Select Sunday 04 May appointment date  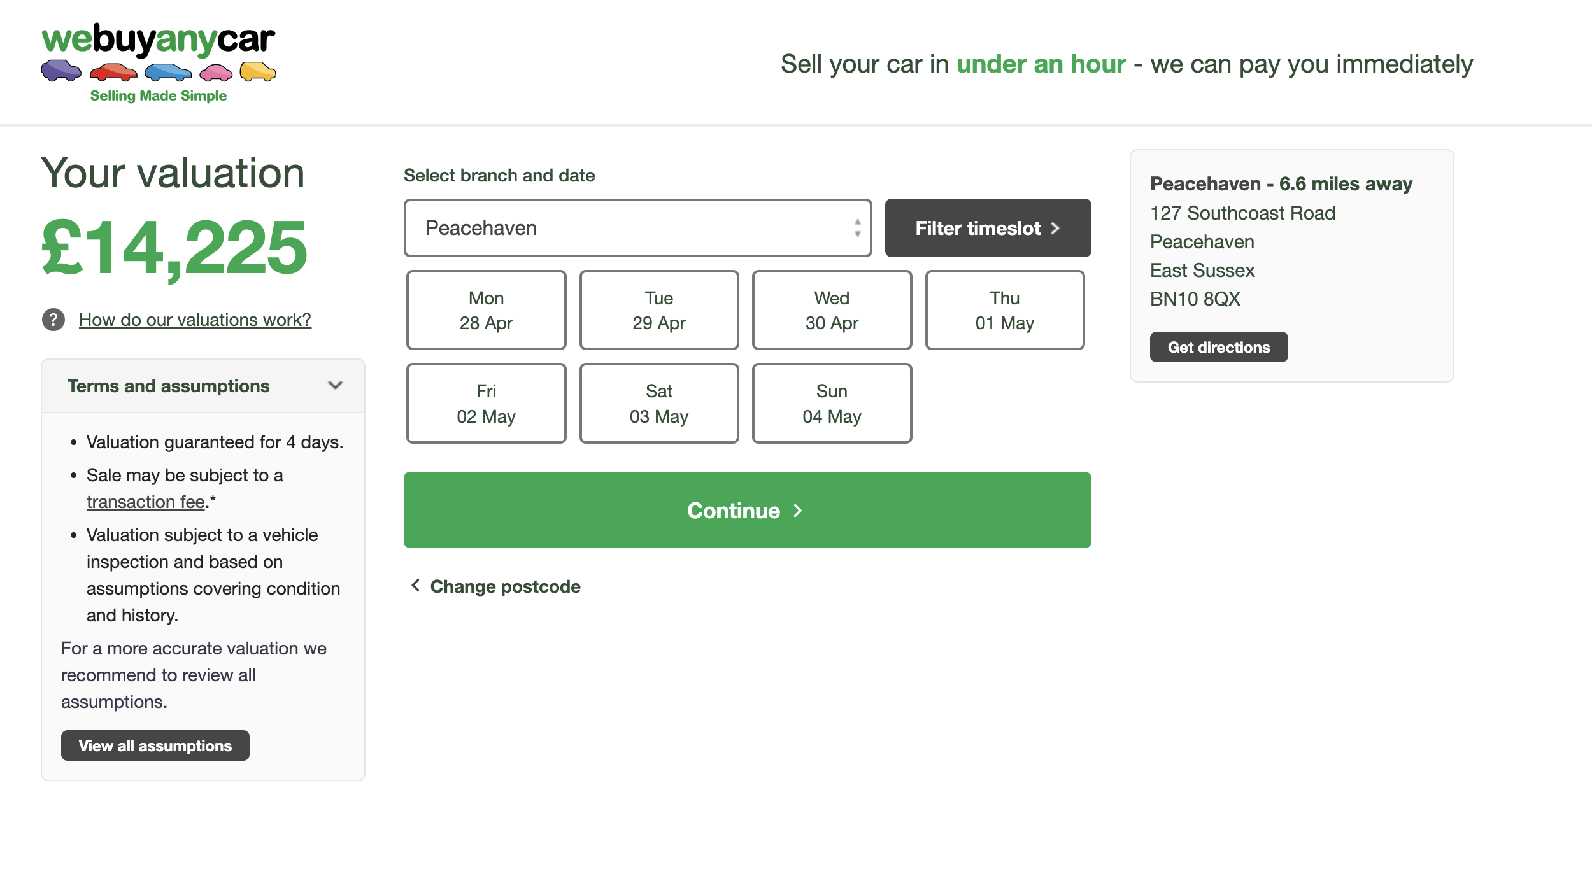click(x=832, y=403)
